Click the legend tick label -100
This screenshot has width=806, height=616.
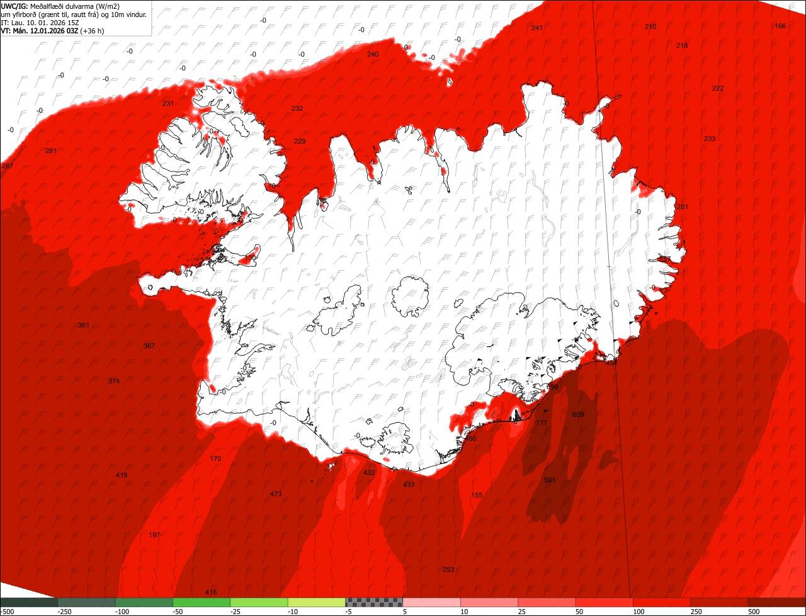122,612
